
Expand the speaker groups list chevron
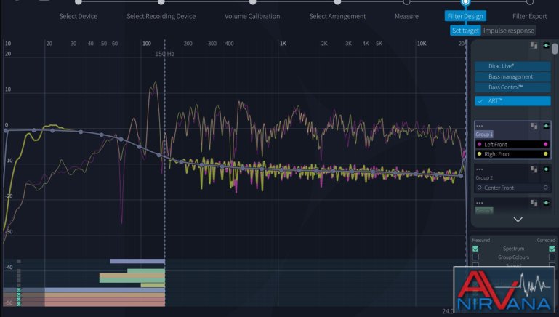pos(518,219)
